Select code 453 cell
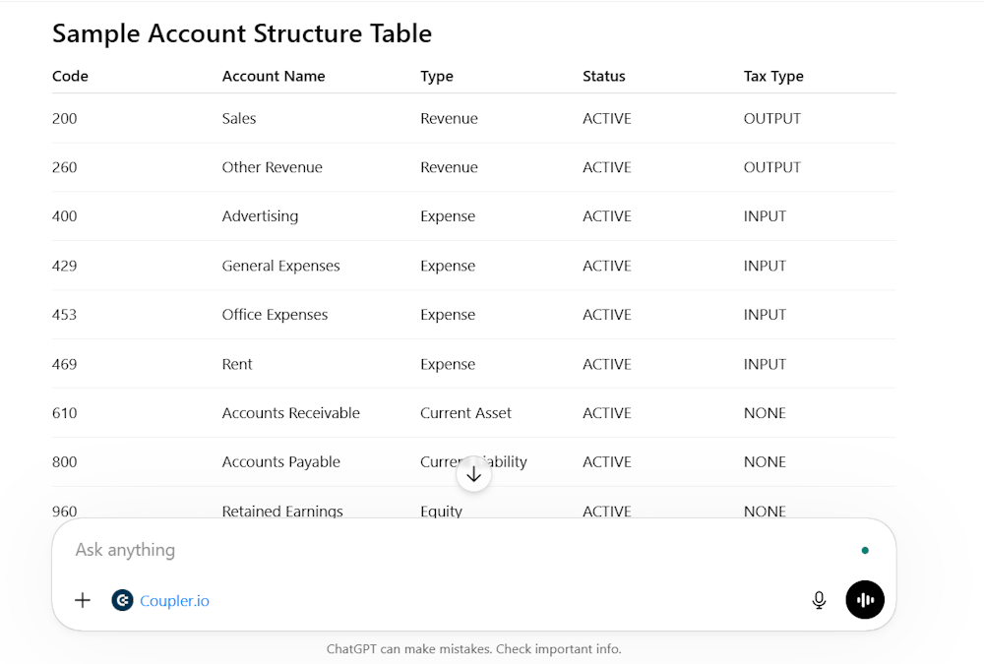 (65, 315)
